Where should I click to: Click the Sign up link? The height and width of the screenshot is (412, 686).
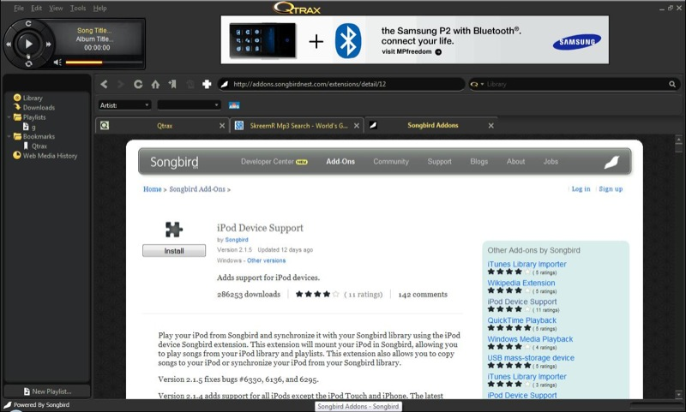pyautogui.click(x=611, y=188)
